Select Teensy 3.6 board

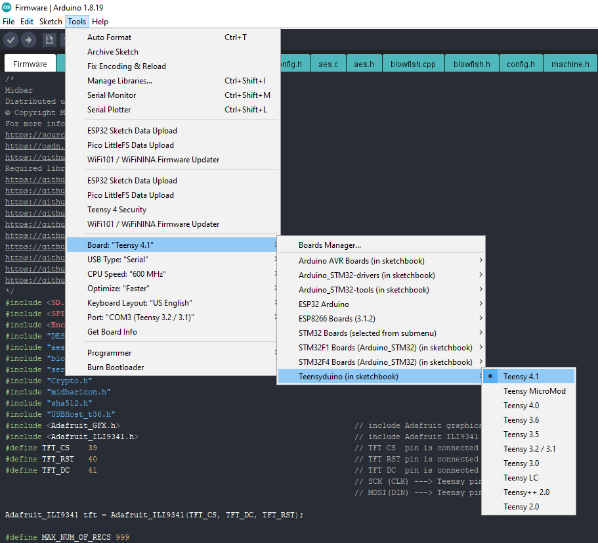pos(528,420)
